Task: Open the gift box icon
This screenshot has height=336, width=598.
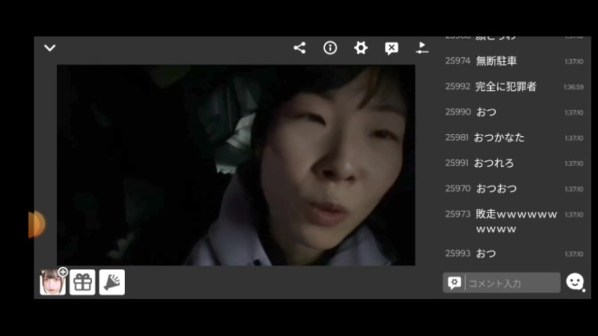Action: point(82,282)
